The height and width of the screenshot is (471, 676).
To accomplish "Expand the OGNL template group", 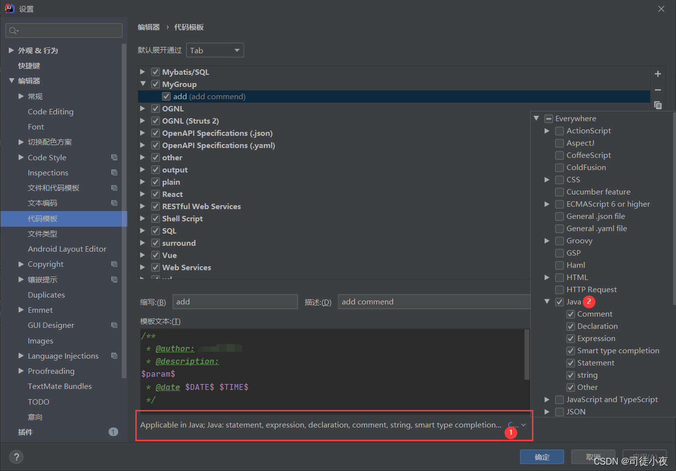I will [143, 108].
